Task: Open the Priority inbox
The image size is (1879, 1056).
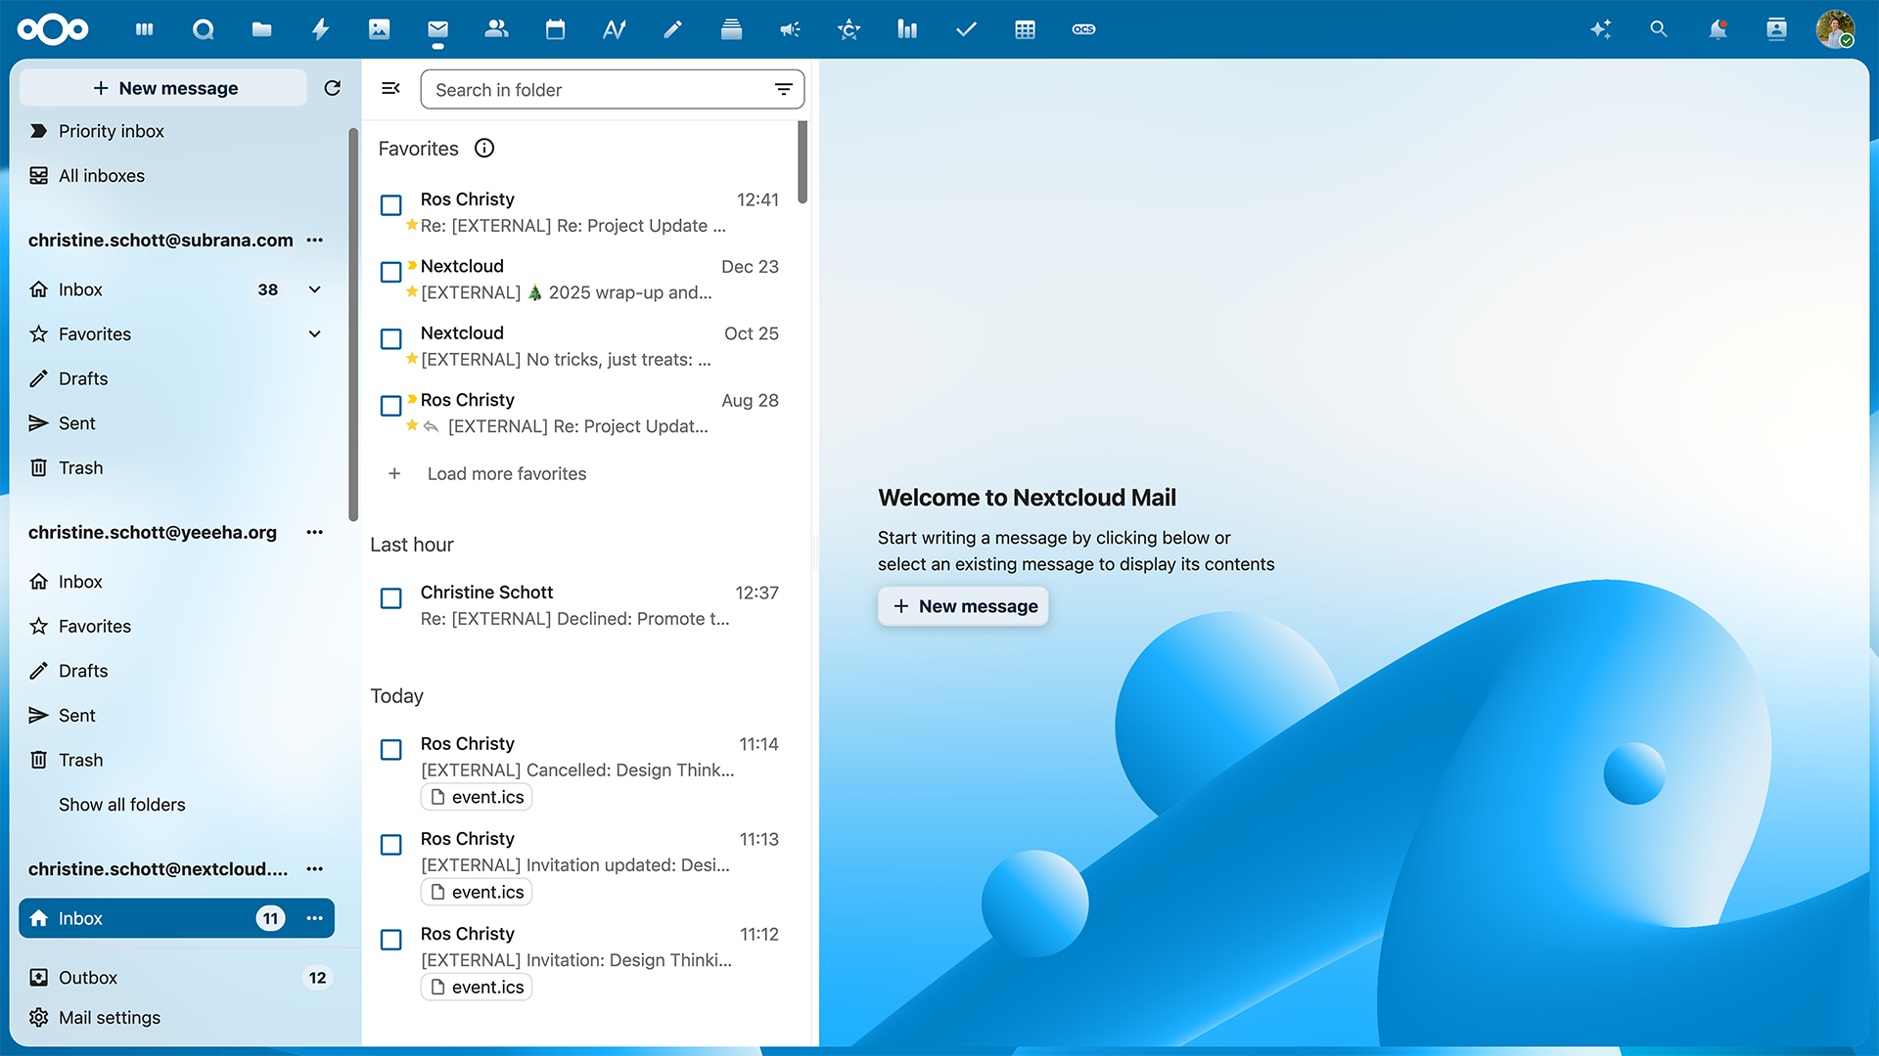Action: point(111,131)
